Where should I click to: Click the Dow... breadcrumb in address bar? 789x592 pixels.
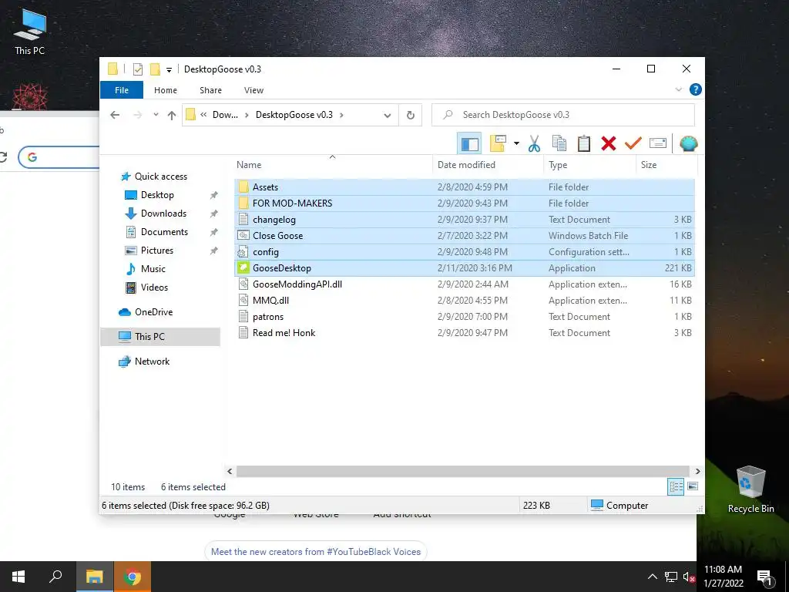point(225,115)
